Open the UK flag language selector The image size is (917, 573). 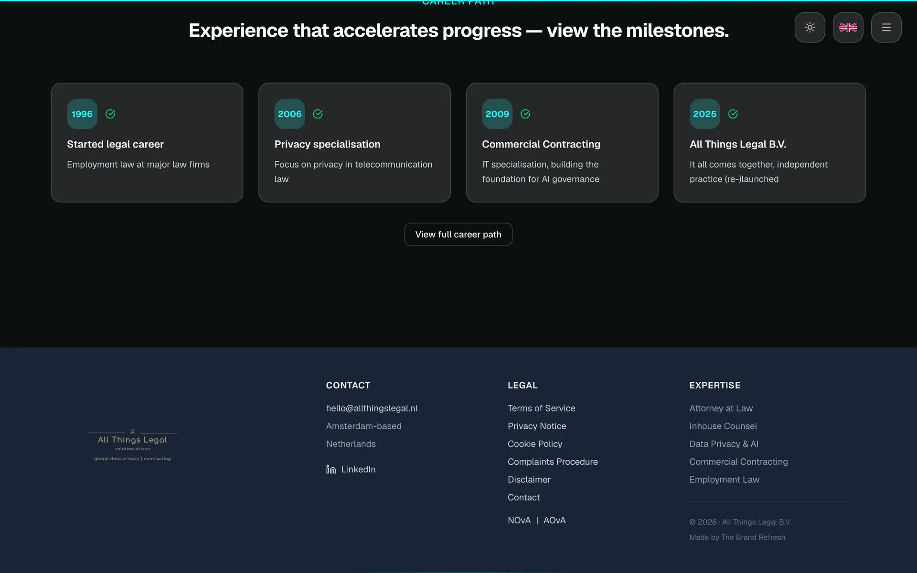point(848,27)
